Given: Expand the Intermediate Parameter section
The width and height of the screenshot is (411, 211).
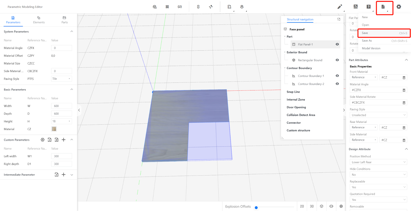Looking at the screenshot, I should pyautogui.click(x=72, y=175).
